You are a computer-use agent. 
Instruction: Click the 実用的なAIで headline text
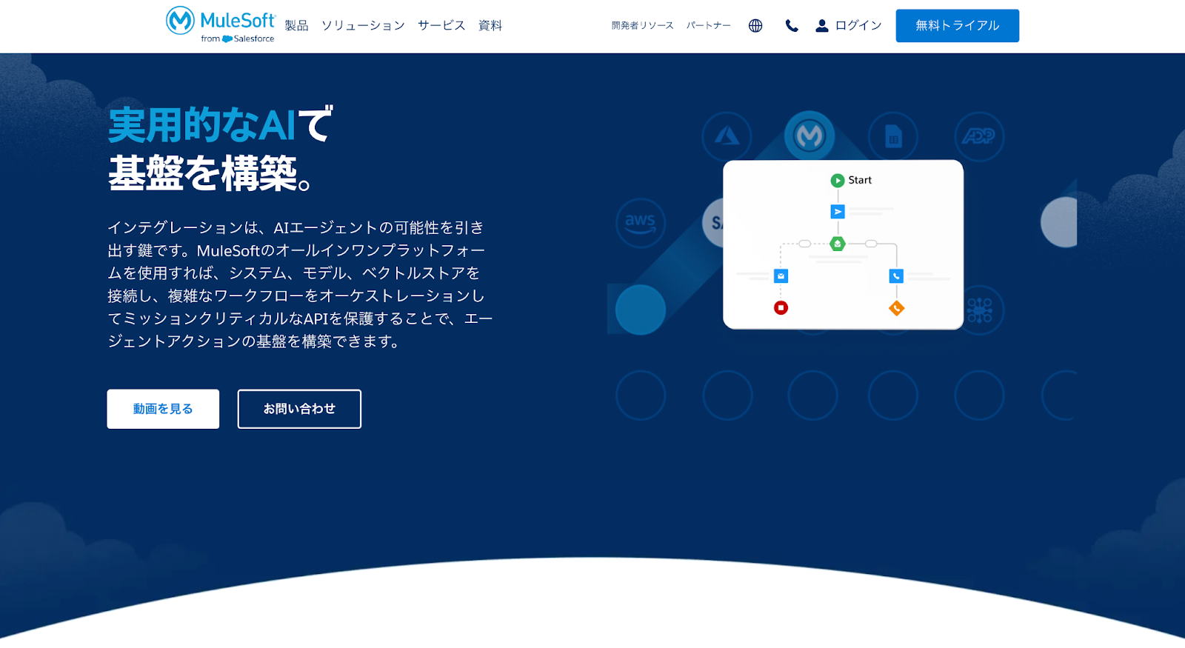221,124
